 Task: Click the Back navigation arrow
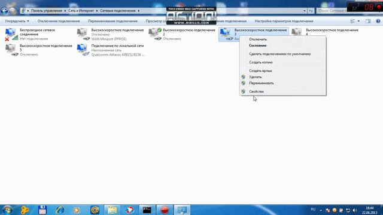(x=4, y=11)
